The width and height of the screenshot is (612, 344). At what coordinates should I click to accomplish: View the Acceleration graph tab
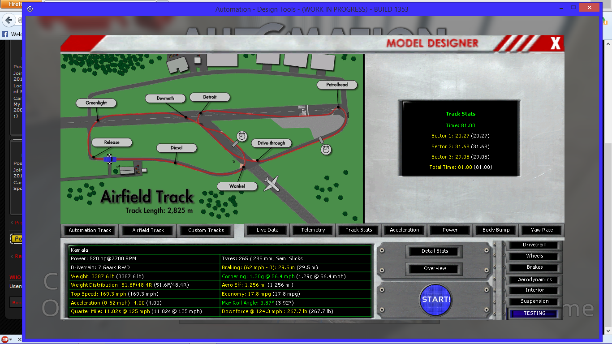click(x=405, y=230)
